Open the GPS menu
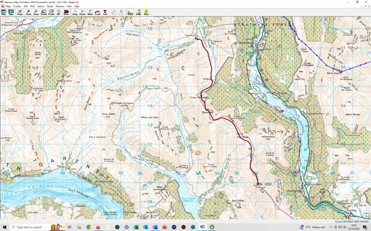 (25, 6)
